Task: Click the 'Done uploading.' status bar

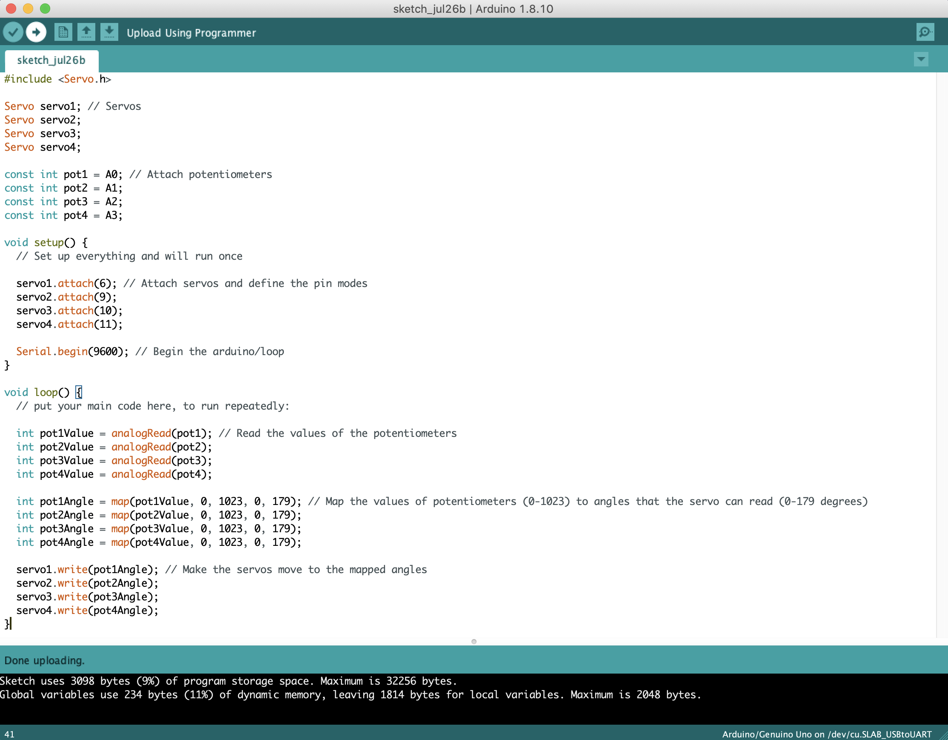Action: (45, 660)
